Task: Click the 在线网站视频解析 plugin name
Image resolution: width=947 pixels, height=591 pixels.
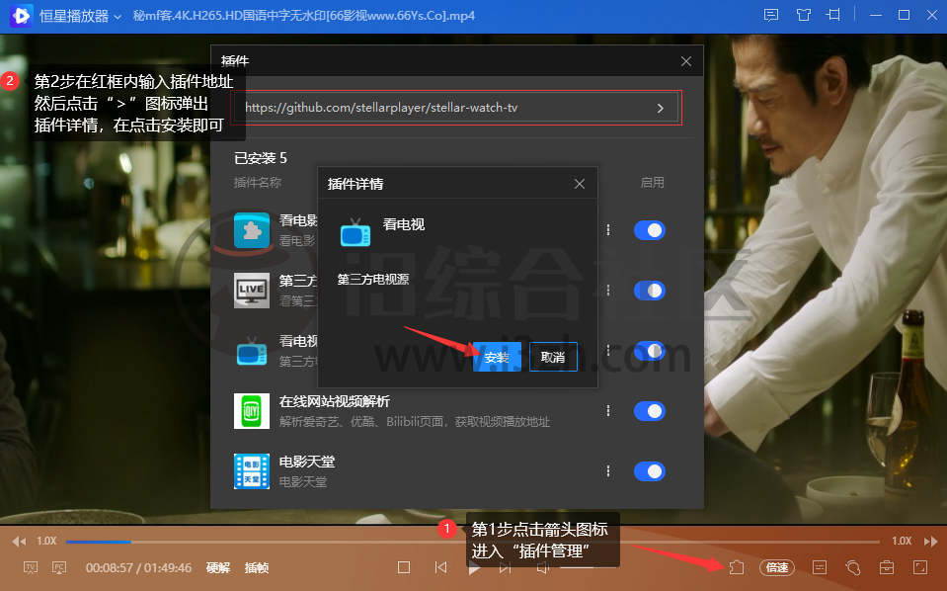Action: (x=335, y=402)
